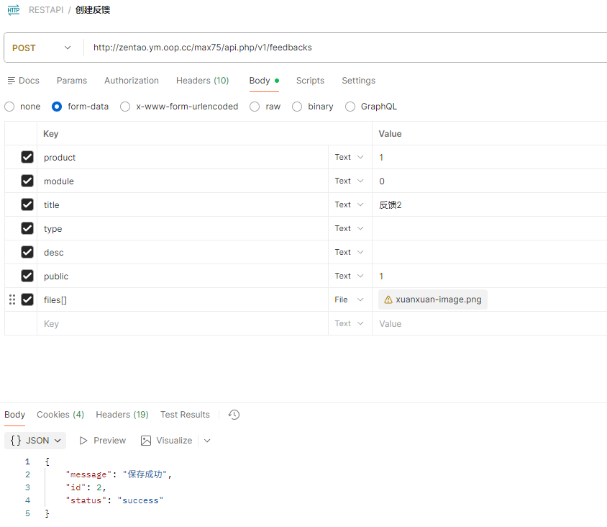
Task: Select x-www-form-urlencoded body option
Action: pos(125,107)
